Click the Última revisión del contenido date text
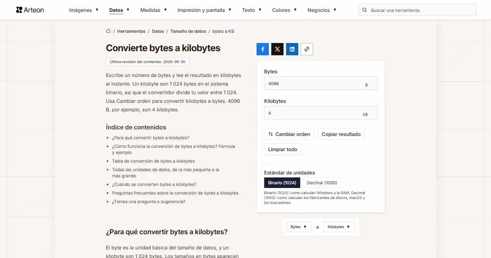Viewport: 491px width, 258px height. tap(148, 62)
